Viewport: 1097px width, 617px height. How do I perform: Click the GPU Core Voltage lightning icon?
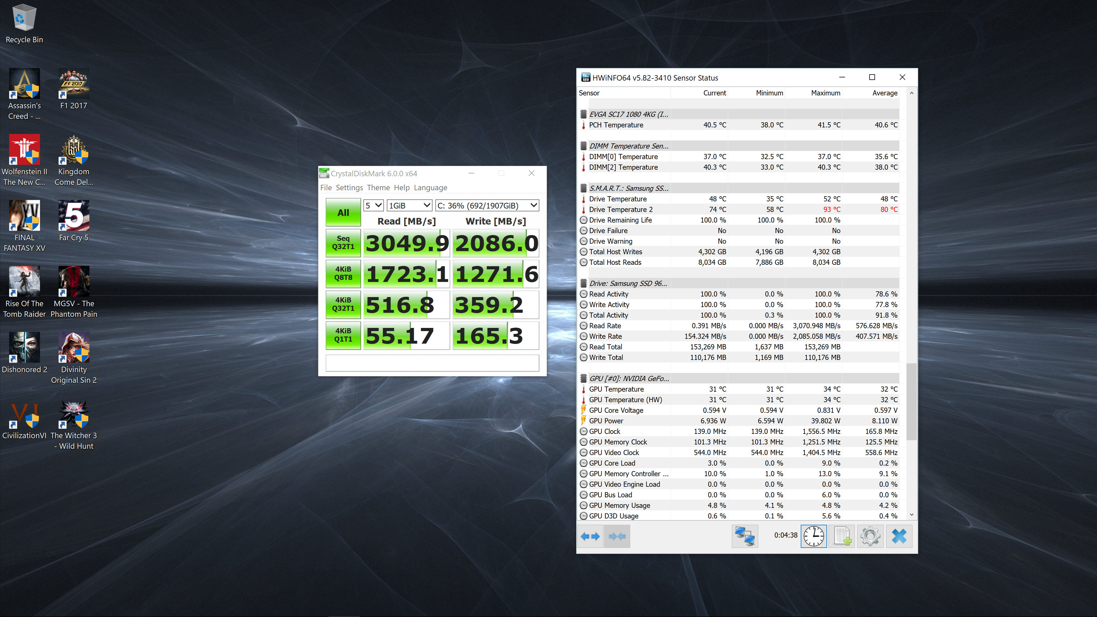pyautogui.click(x=583, y=410)
